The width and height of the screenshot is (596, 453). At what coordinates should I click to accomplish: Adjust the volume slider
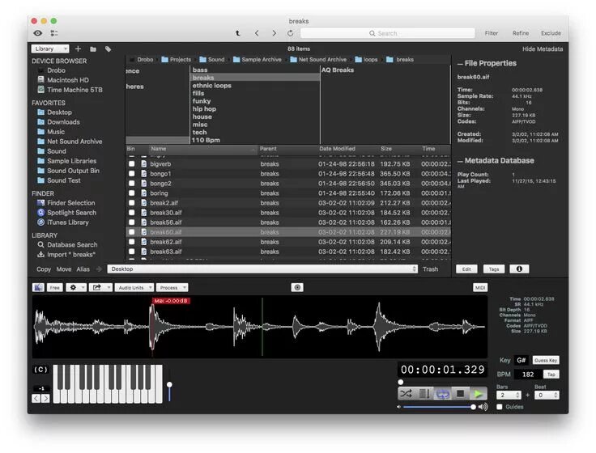coord(438,407)
